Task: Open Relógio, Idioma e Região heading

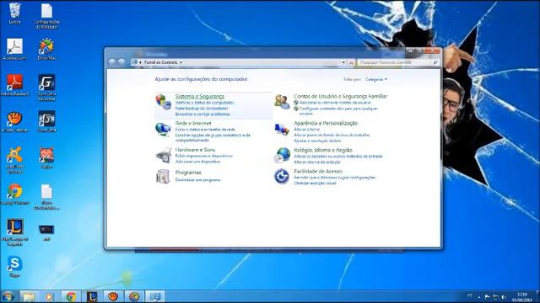Action: [x=323, y=150]
